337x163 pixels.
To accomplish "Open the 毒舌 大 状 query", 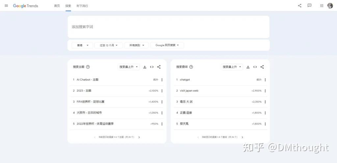I will point(186,102).
